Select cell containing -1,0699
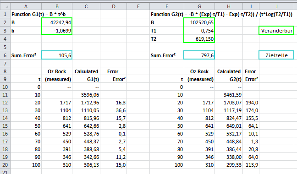This screenshot has width=297, height=174. [x=57, y=31]
